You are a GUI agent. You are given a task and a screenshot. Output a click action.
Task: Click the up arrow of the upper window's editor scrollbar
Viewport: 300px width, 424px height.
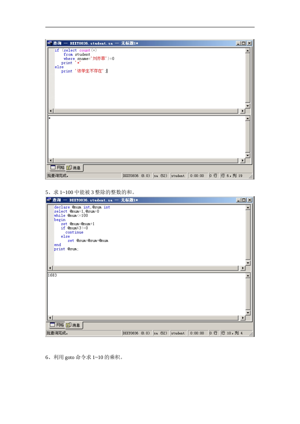248,50
